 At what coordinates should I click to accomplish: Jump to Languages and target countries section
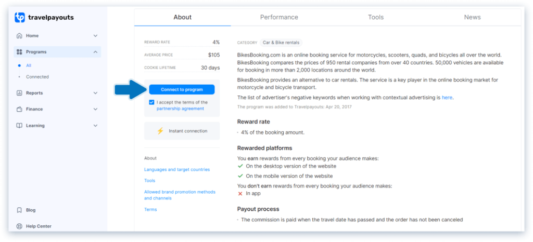click(x=177, y=169)
